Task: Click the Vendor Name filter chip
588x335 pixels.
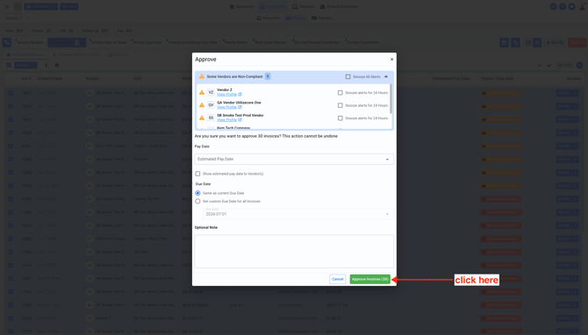Action: (x=236, y=42)
